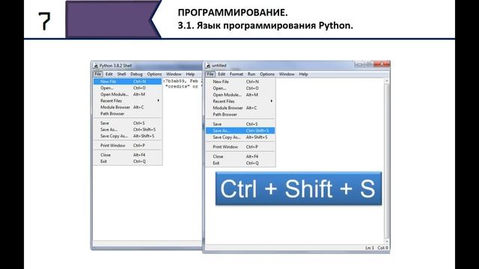This screenshot has height=269, width=479.
Task: Click scroll up arrow in untitled editor
Action: point(387,81)
